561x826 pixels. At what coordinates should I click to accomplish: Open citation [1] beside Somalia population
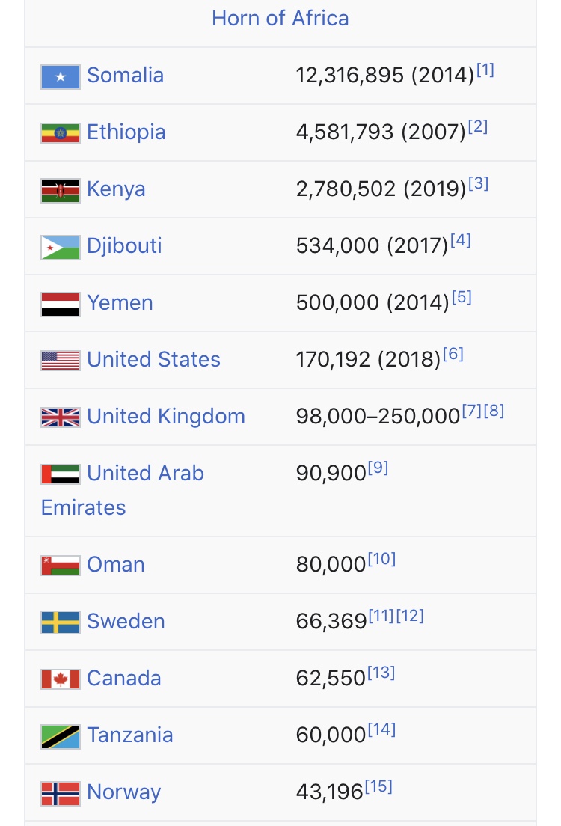point(485,70)
